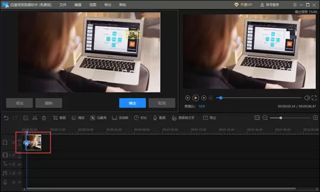Click the volume speaker icon in the preview
This screenshot has width=320, height=192.
[307, 98]
